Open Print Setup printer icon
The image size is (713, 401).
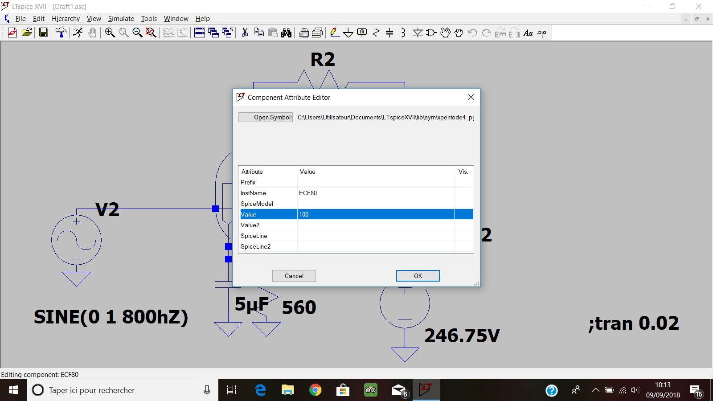pyautogui.click(x=318, y=33)
